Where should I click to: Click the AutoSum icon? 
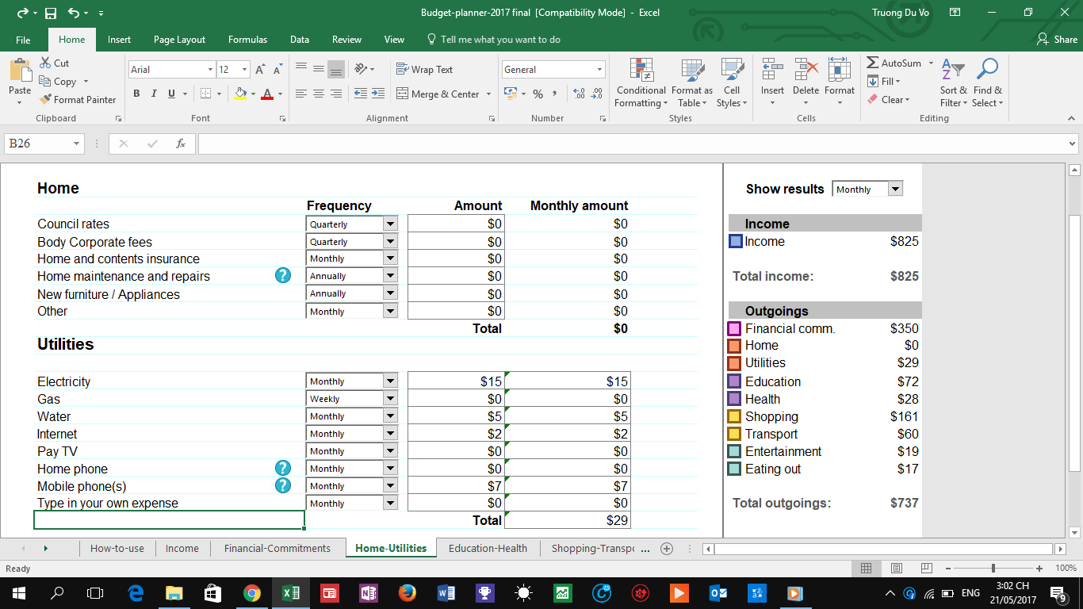coord(873,63)
